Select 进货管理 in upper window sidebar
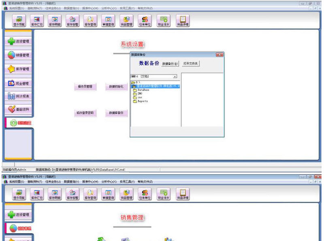This screenshot has height=241, width=324. pyautogui.click(x=18, y=41)
